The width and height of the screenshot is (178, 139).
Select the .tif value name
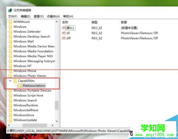[x=68, y=33]
